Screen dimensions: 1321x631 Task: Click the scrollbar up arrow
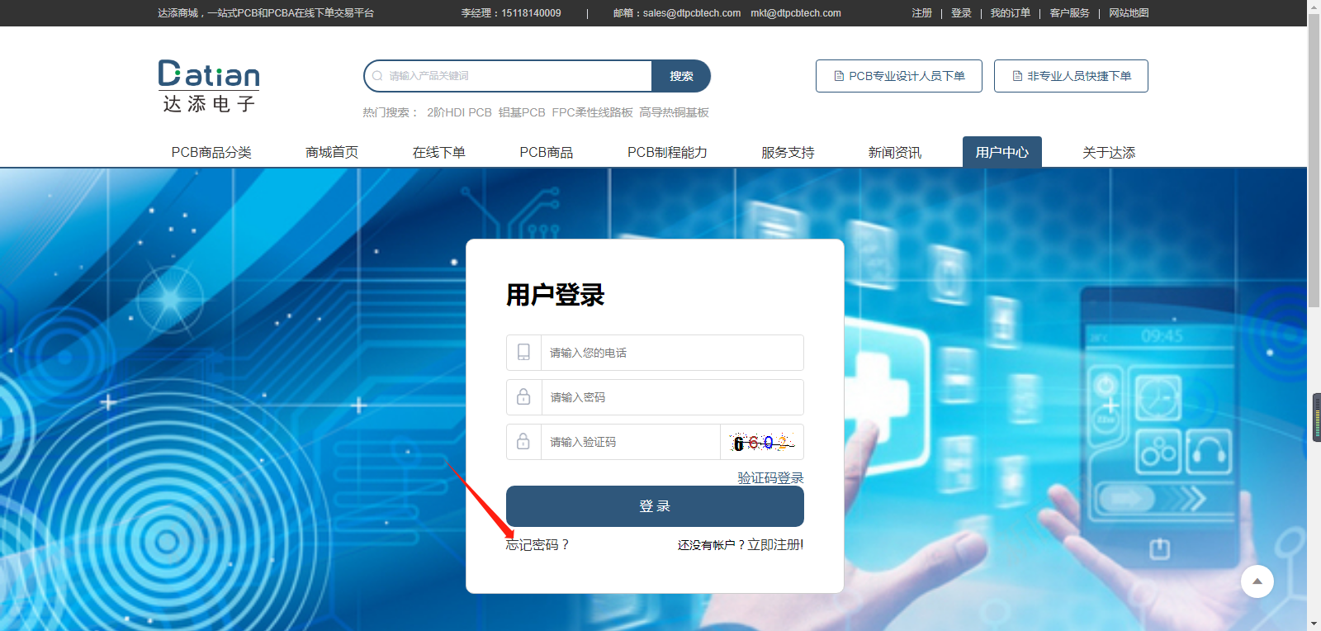click(1314, 6)
